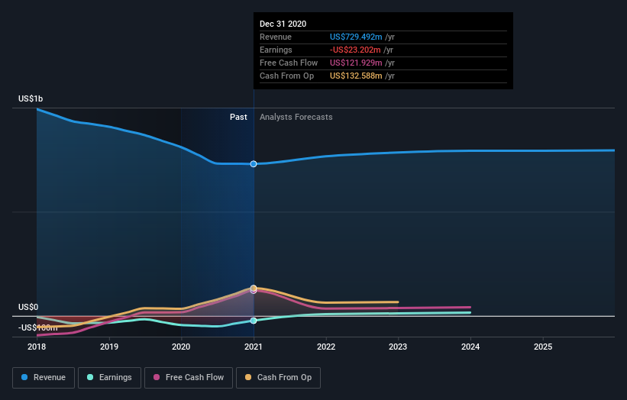Click the US$132.588m cash from op value
627x400 pixels.
click(356, 76)
